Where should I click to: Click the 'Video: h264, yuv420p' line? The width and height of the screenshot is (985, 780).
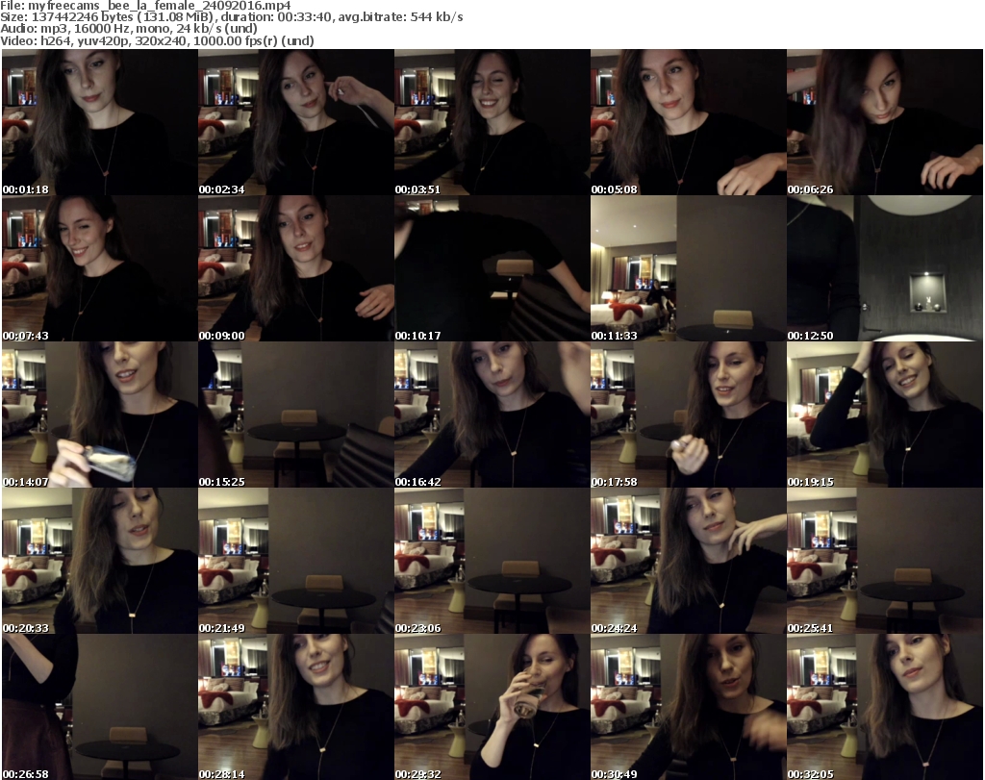click(x=157, y=40)
